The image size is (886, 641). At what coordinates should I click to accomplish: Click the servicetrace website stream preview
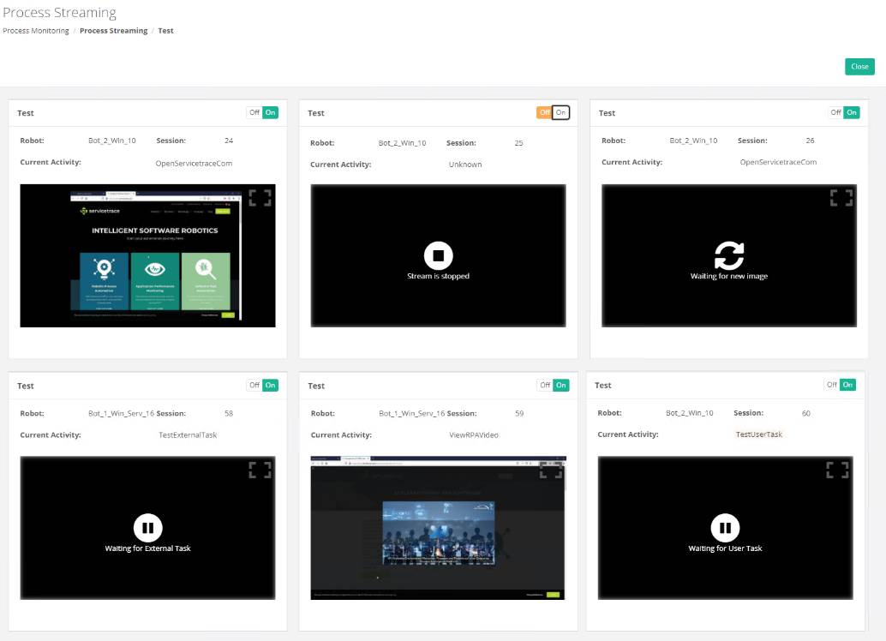147,255
